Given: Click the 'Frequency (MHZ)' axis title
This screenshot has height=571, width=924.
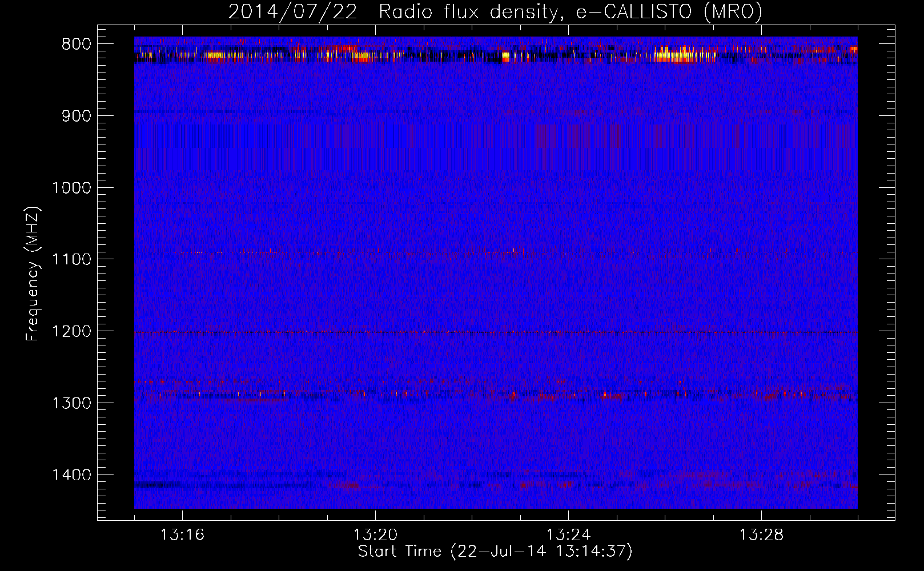Looking at the screenshot, I should coord(33,274).
